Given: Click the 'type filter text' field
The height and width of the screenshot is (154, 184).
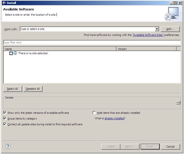Looking at the screenshot, I should coord(92,42).
